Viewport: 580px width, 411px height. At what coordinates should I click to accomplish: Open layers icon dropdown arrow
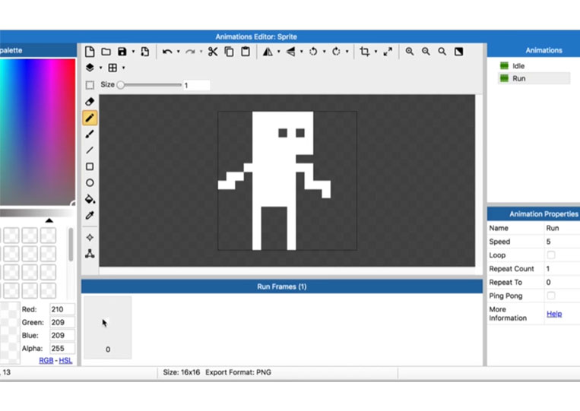pyautogui.click(x=100, y=68)
